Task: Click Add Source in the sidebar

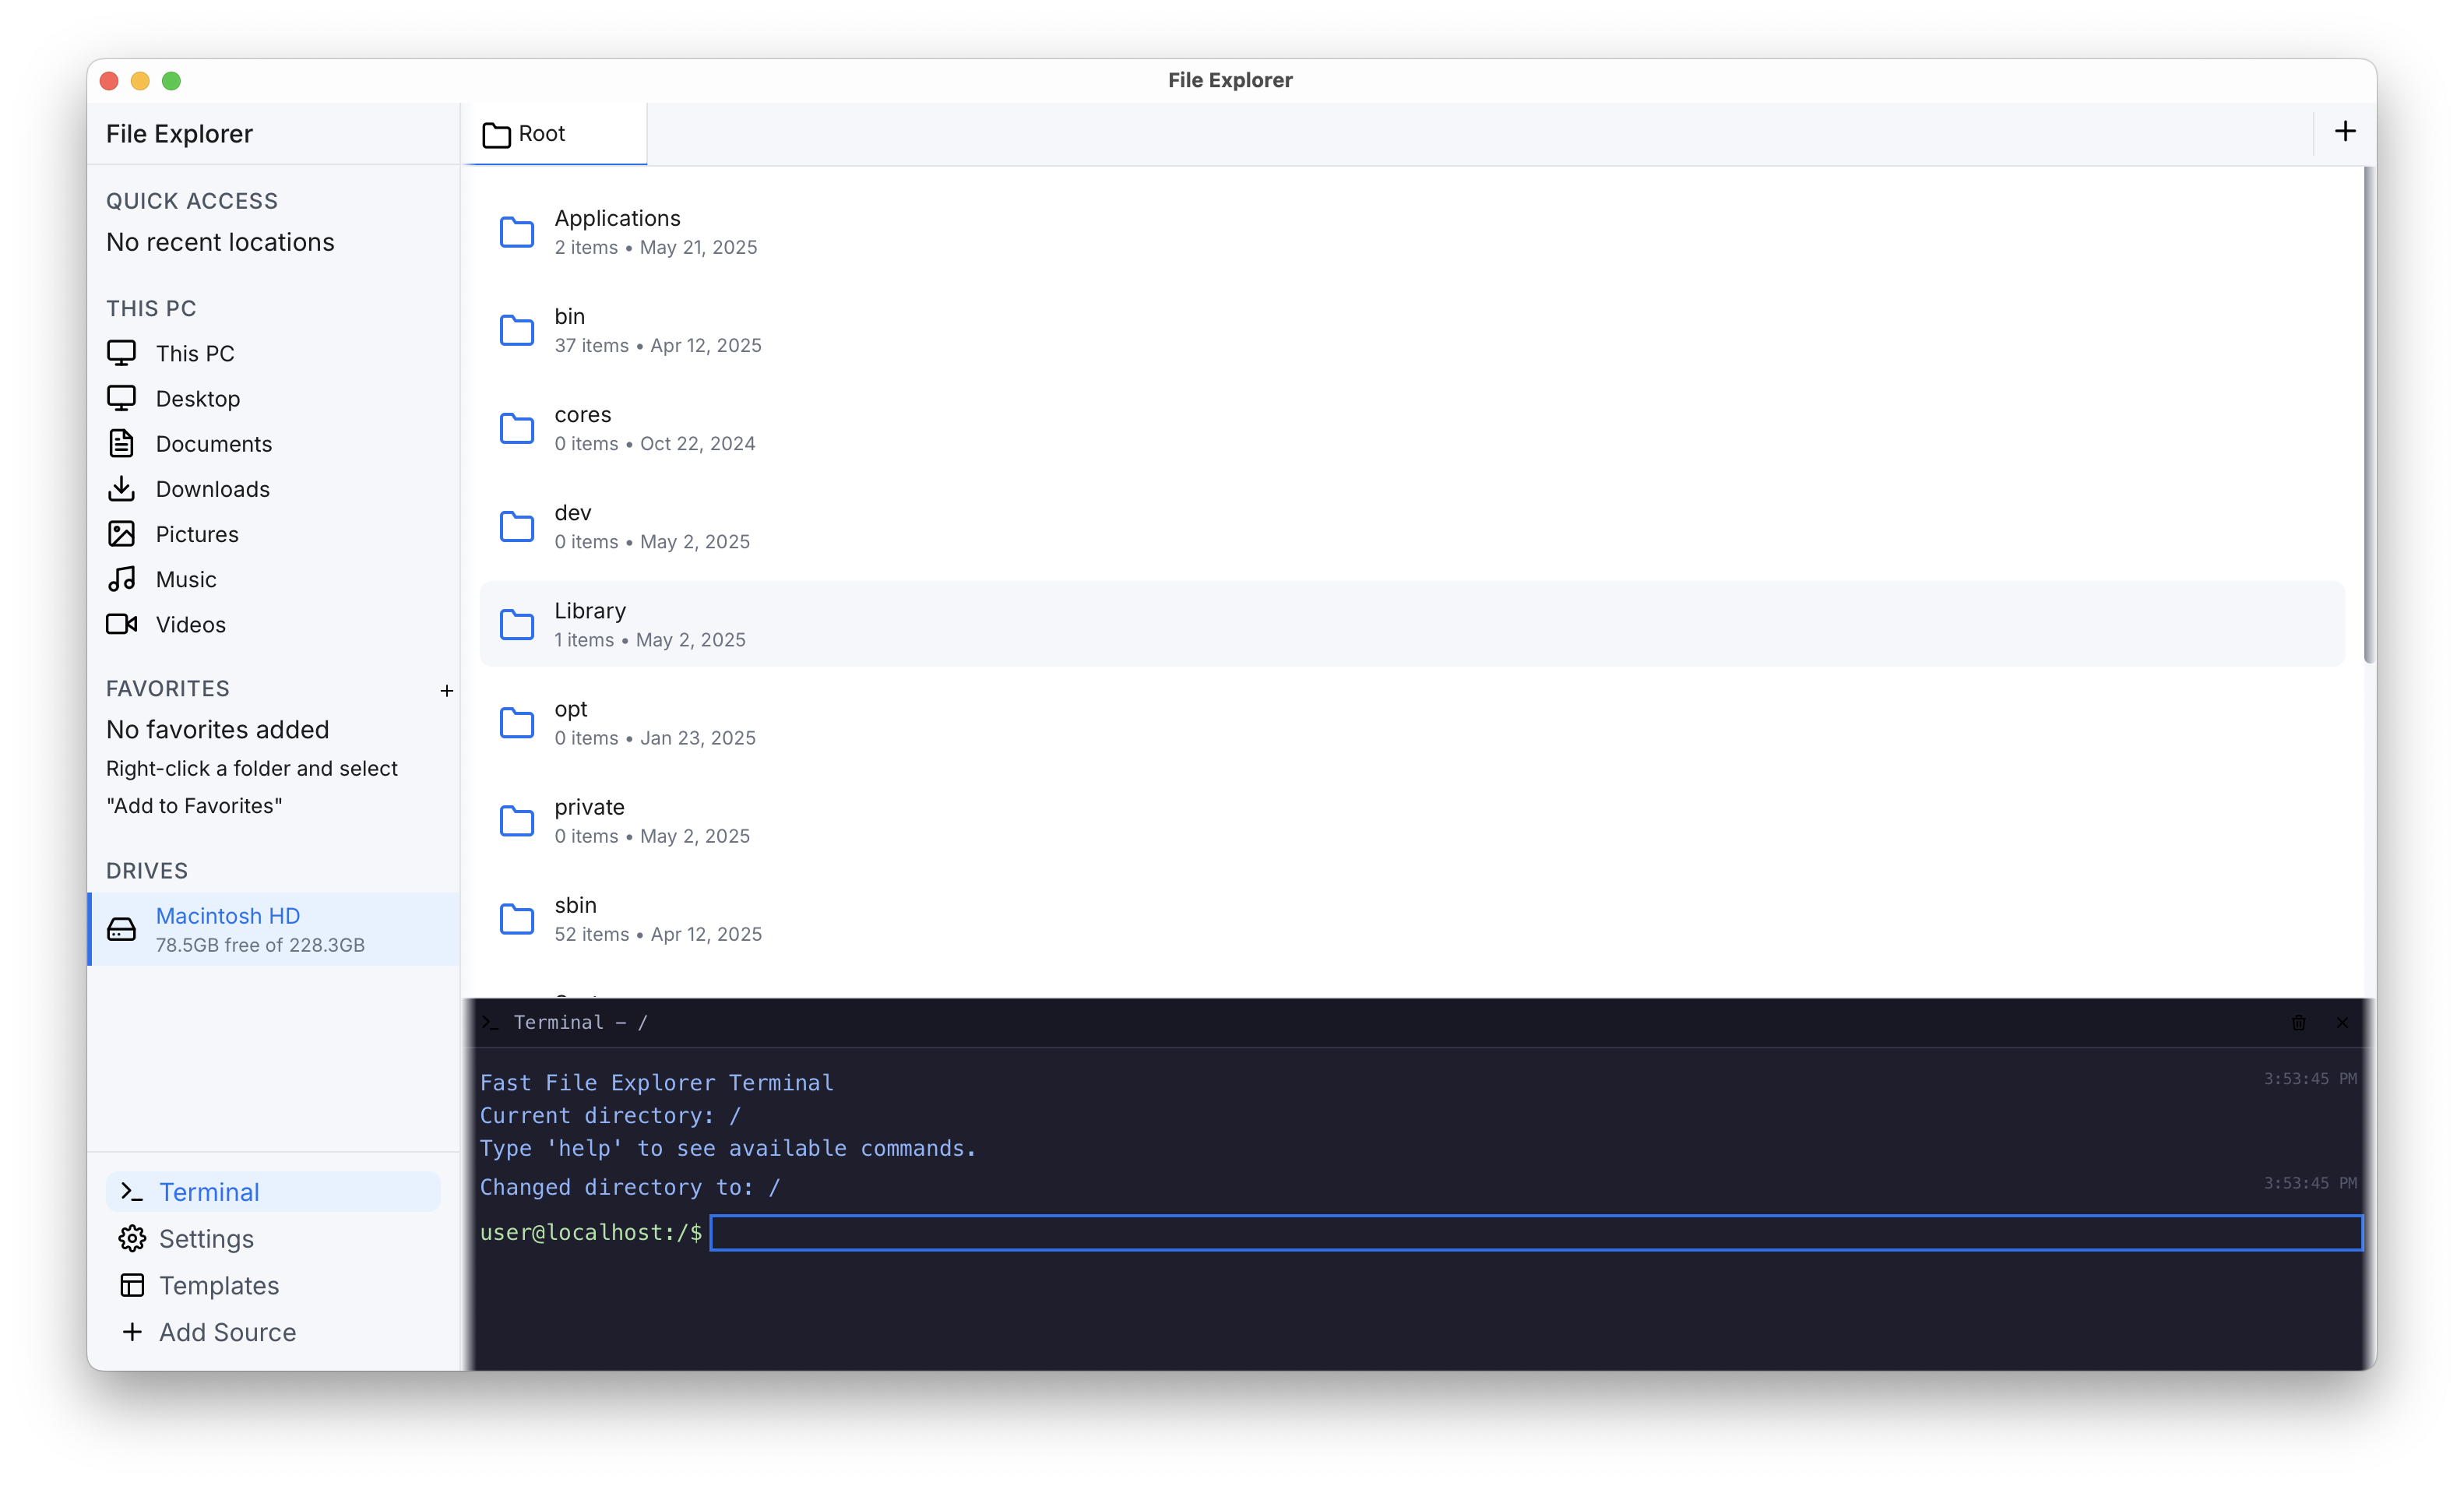Action: [226, 1332]
